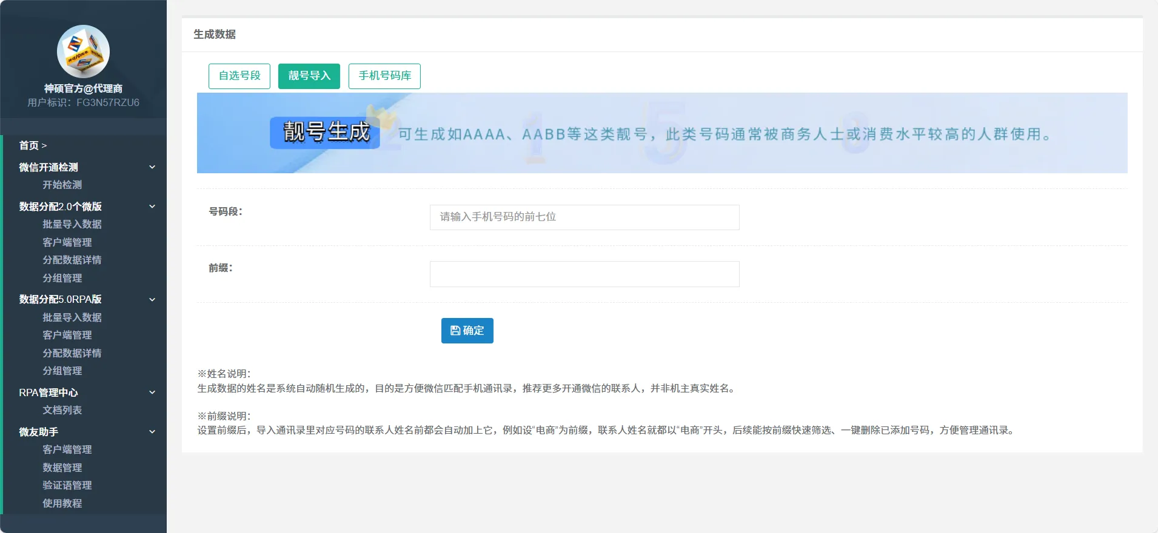Open 使用教程 in the sidebar
Viewport: 1158px width, 533px height.
pyautogui.click(x=62, y=503)
